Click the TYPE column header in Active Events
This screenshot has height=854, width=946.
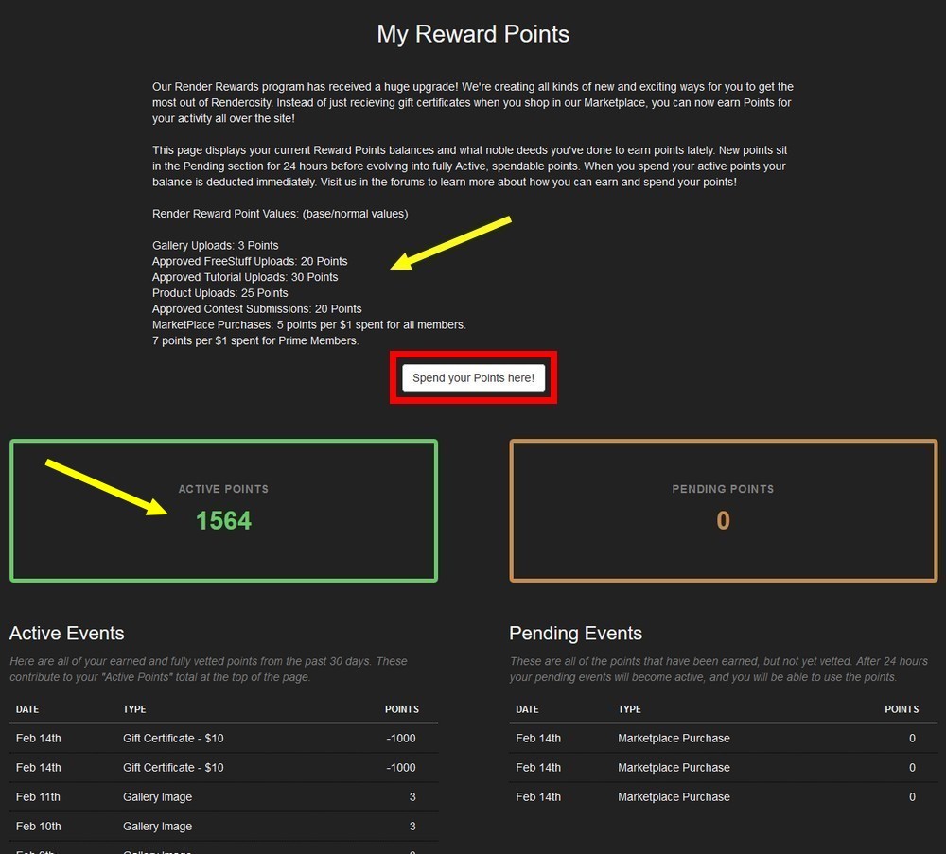point(134,709)
